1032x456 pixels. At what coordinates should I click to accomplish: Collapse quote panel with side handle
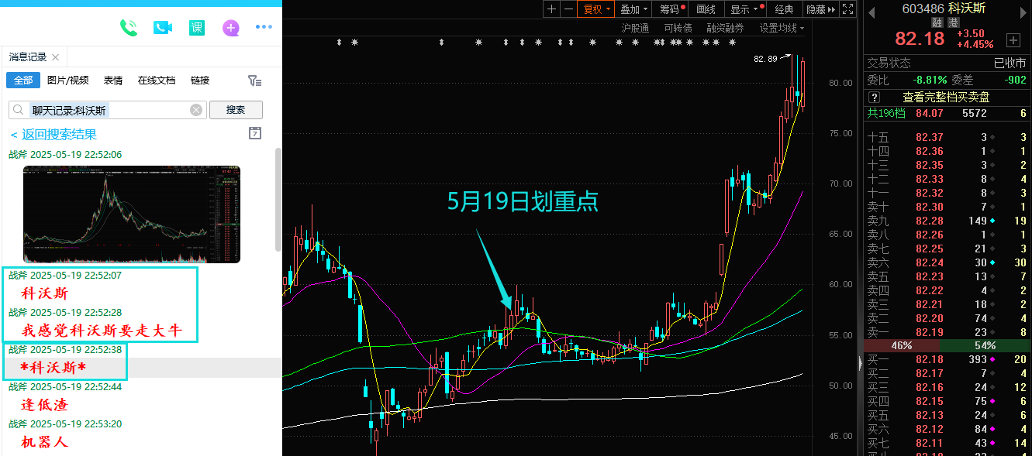[860, 362]
